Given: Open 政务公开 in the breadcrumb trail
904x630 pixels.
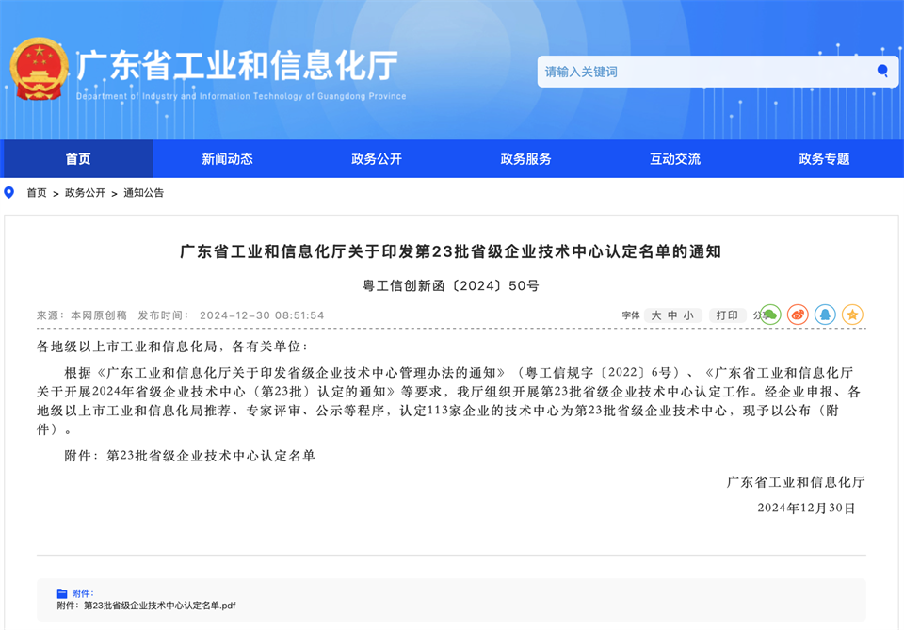Looking at the screenshot, I should [x=83, y=193].
